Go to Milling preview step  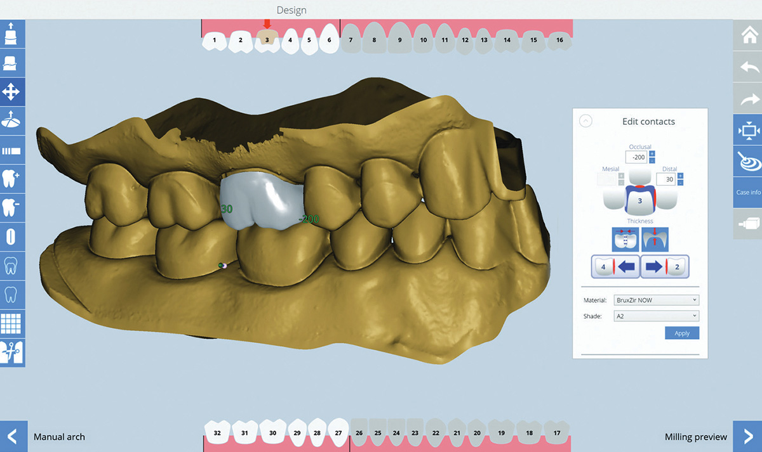coord(747,436)
